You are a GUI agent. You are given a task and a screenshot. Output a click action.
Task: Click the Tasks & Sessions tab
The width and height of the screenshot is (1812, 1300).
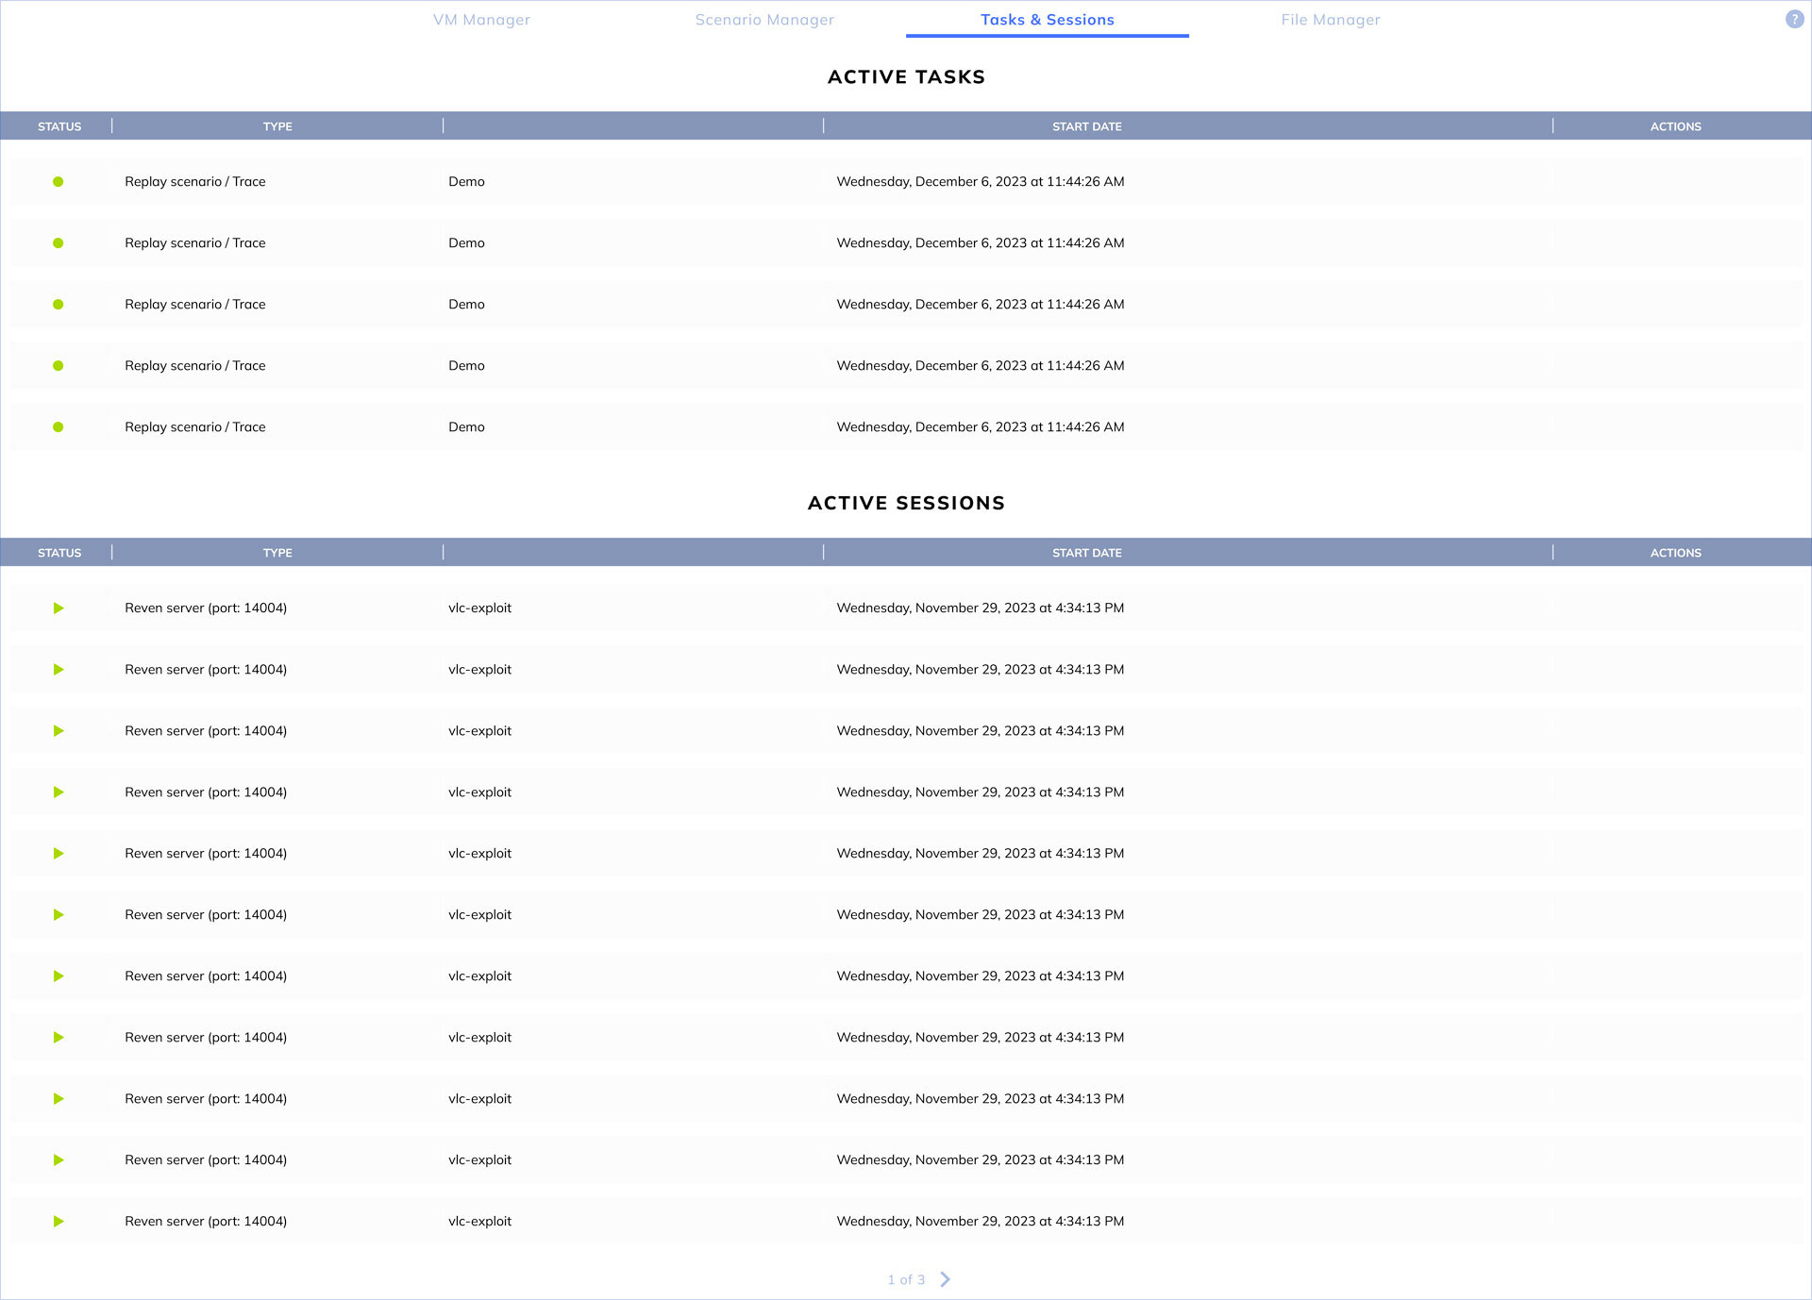[1047, 20]
